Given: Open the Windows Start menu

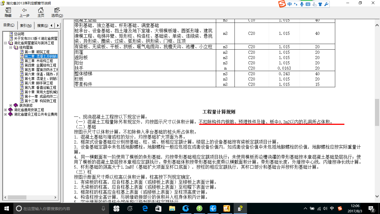Looking at the screenshot, I should (7, 208).
